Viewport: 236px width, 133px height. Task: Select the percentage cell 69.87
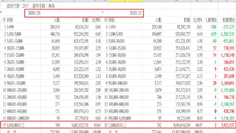pyautogui.click(x=199, y=125)
